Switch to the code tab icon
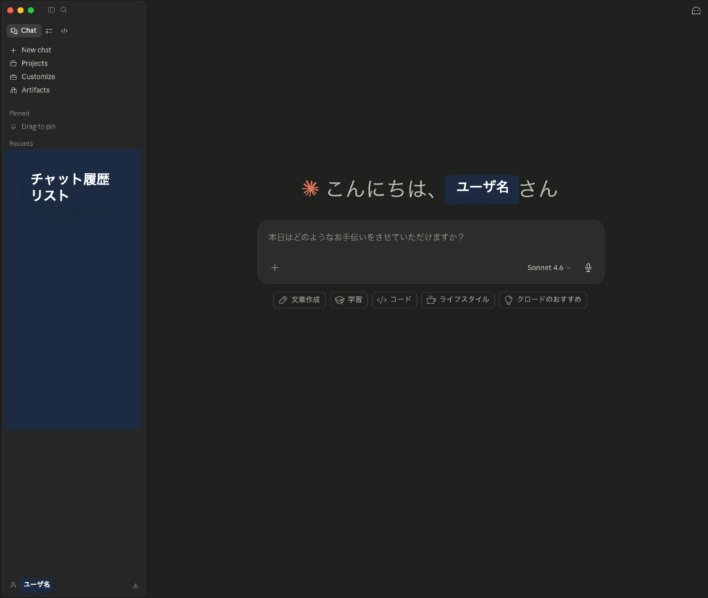Screen dimensions: 708x598 pos(64,30)
